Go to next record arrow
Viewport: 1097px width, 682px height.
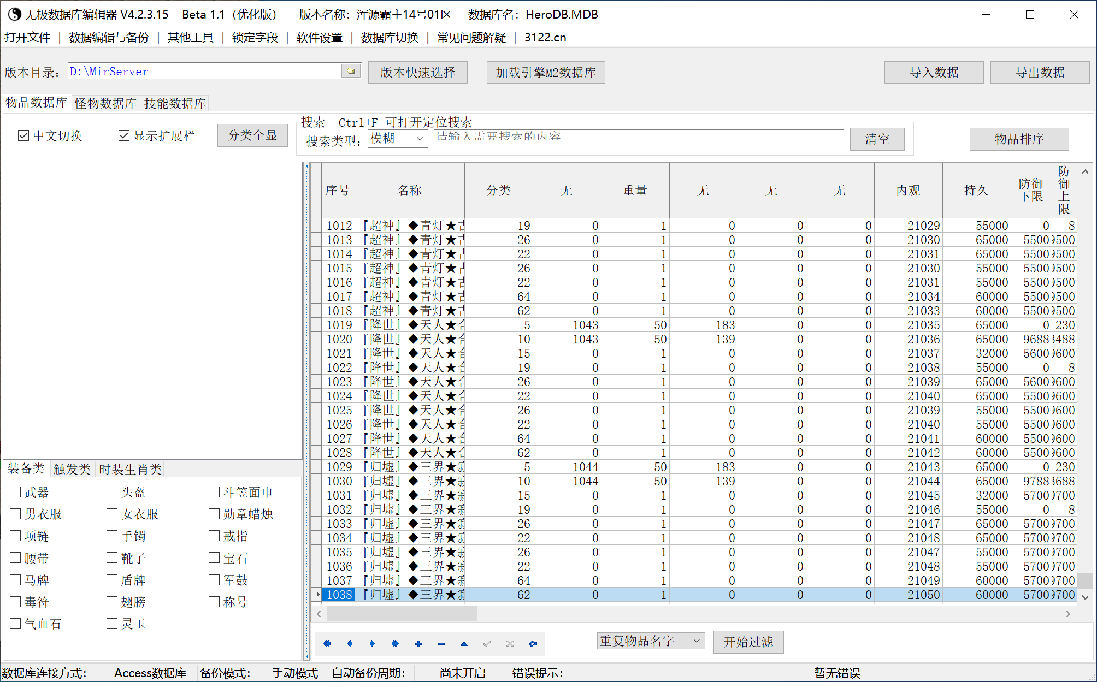coord(373,644)
